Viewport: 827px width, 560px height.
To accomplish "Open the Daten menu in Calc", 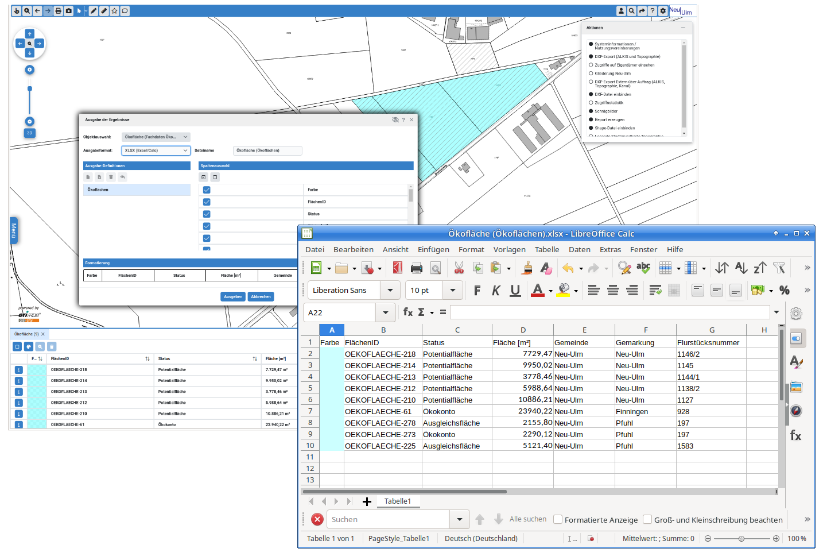I will pos(579,249).
